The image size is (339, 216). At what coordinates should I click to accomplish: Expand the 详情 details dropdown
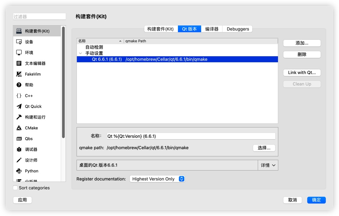[268, 165]
